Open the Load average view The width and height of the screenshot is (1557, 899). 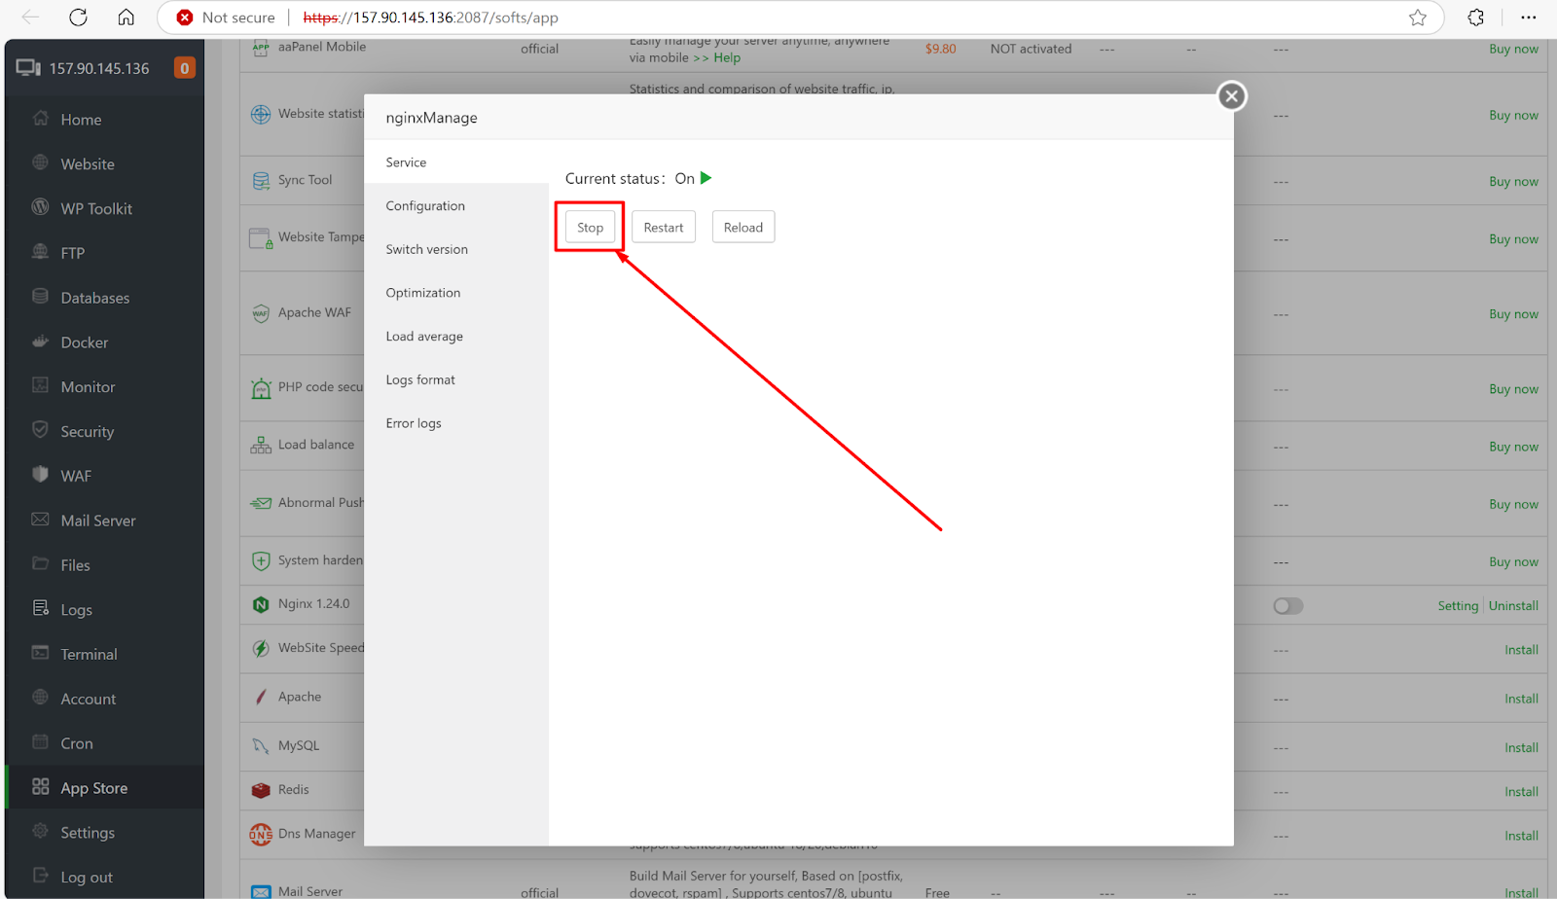(423, 336)
